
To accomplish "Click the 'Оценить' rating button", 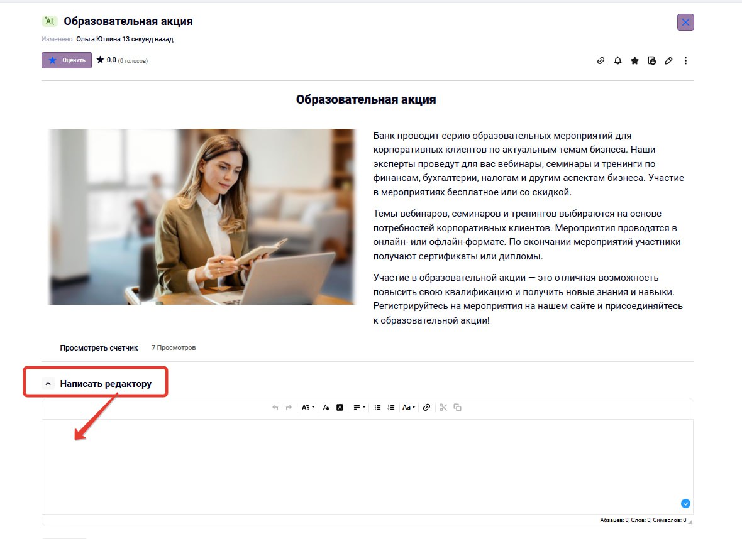I will click(66, 60).
